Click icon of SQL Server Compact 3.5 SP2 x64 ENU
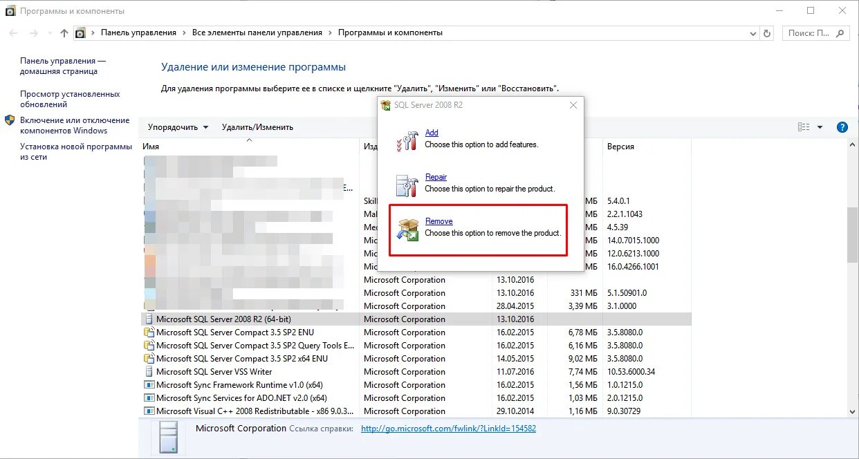Image resolution: width=859 pixels, height=459 pixels. [x=148, y=359]
